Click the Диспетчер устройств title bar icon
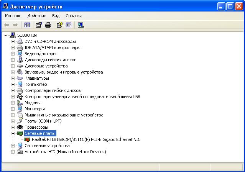Image resolution: width=245 pixels, height=172 pixels. click(x=5, y=7)
